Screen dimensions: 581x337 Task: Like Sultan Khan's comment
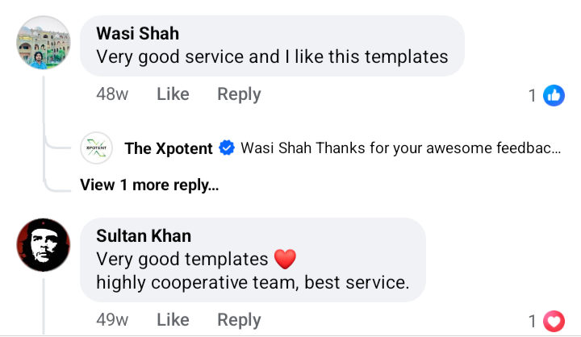173,320
